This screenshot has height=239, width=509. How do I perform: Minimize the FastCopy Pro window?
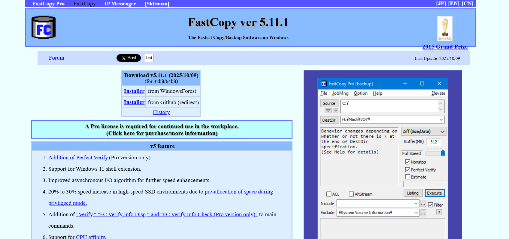tap(405, 84)
